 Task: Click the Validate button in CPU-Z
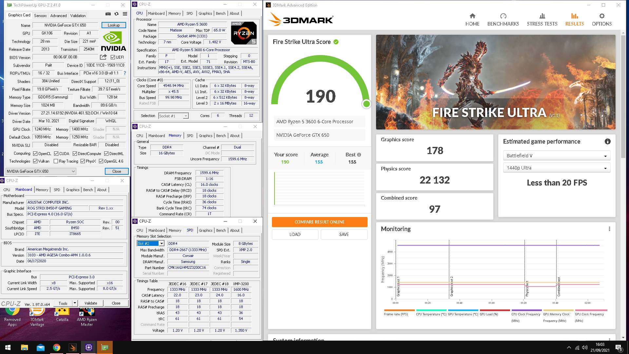(x=91, y=303)
